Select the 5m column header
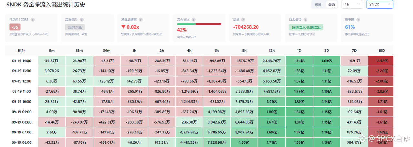 pyautogui.click(x=52, y=51)
